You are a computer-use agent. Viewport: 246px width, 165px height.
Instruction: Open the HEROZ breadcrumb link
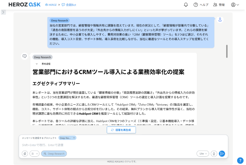(x=51, y=5)
